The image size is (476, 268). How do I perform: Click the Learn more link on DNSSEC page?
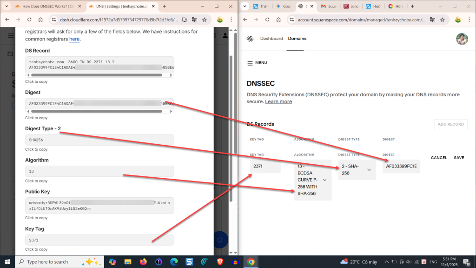click(x=278, y=101)
